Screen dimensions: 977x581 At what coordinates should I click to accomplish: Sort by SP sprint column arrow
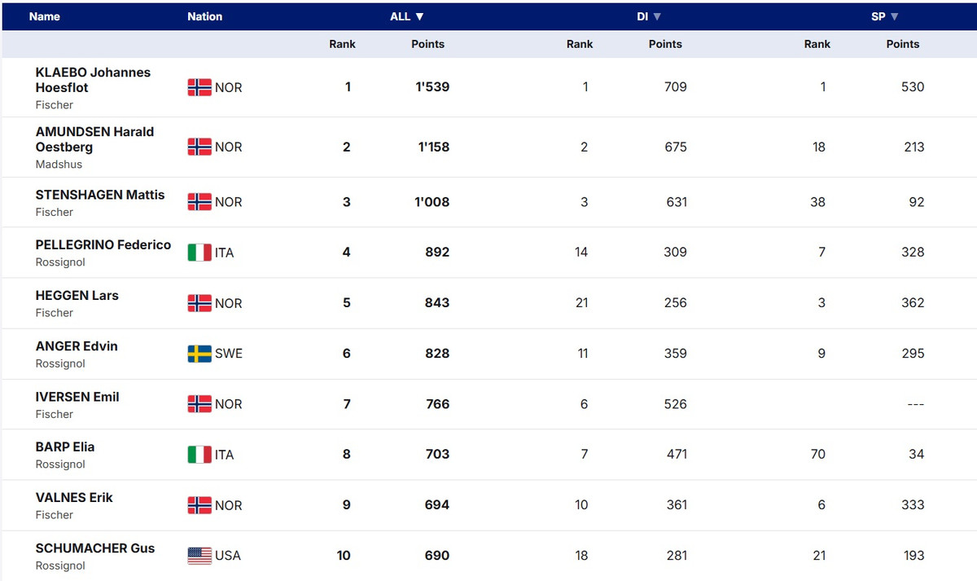pyautogui.click(x=894, y=16)
